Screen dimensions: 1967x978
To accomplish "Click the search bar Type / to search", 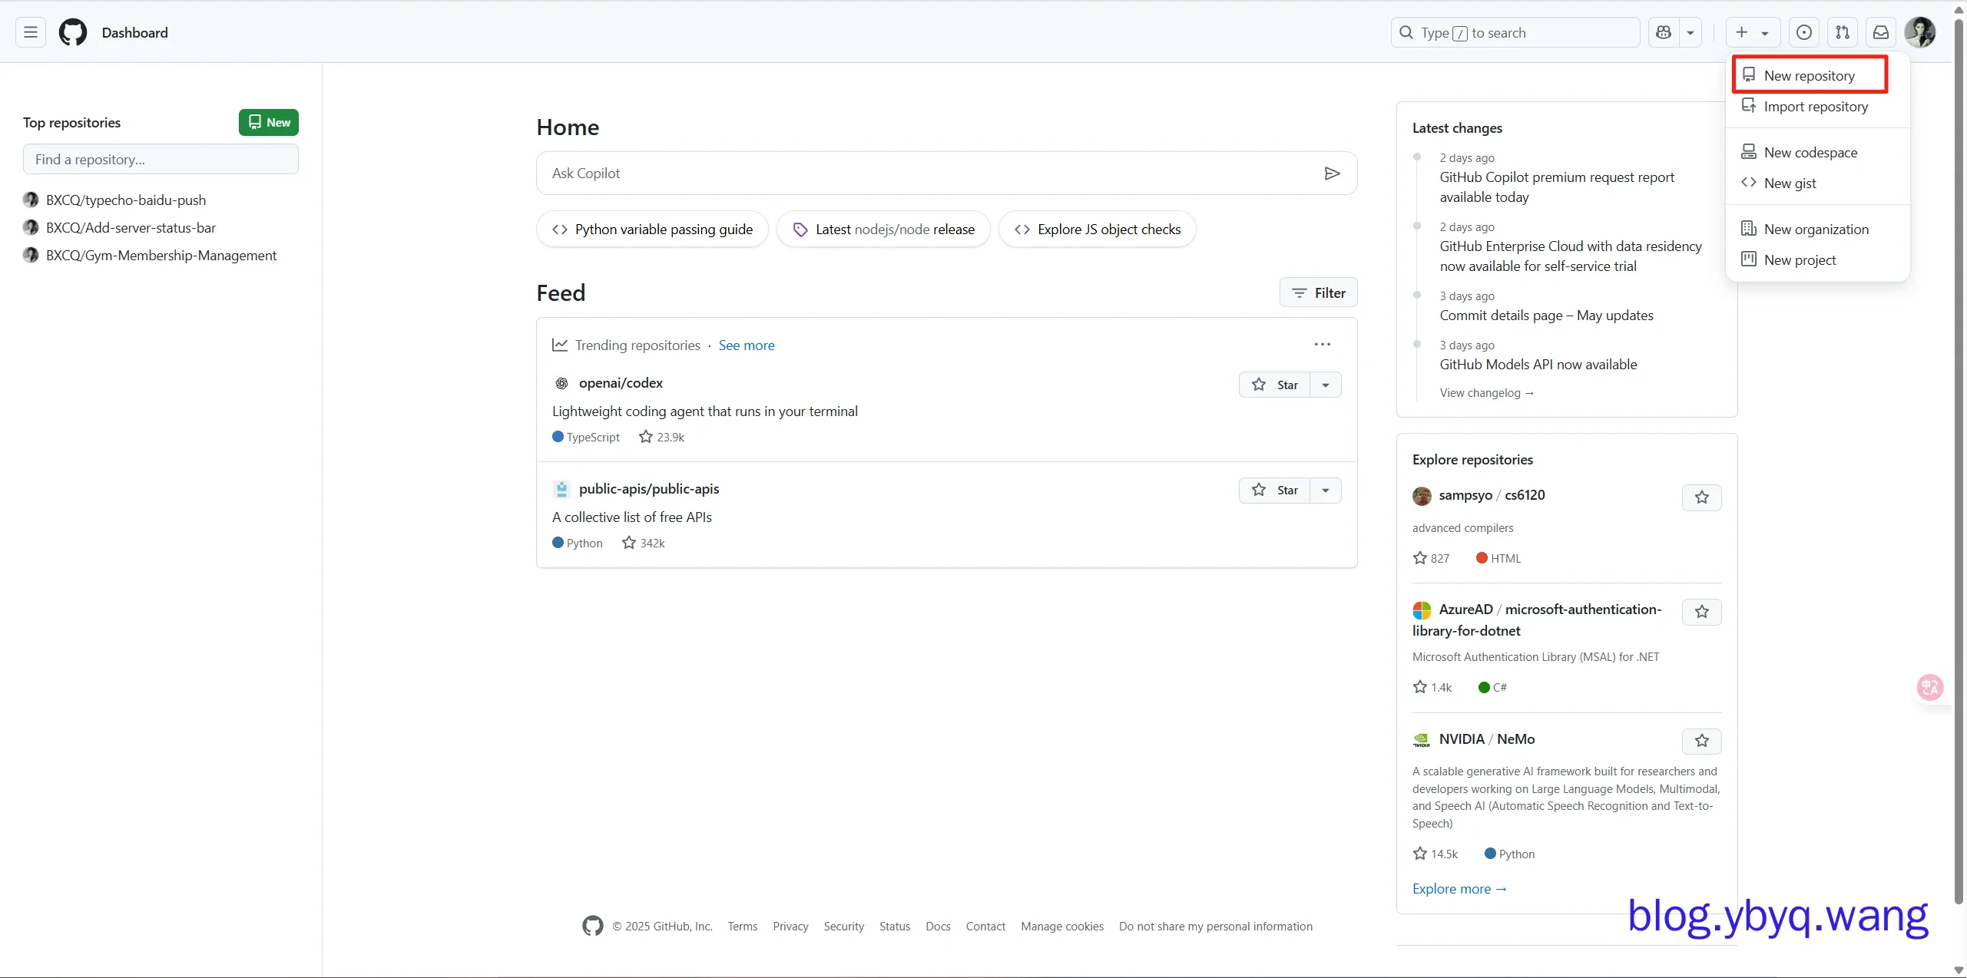I will click(x=1515, y=32).
